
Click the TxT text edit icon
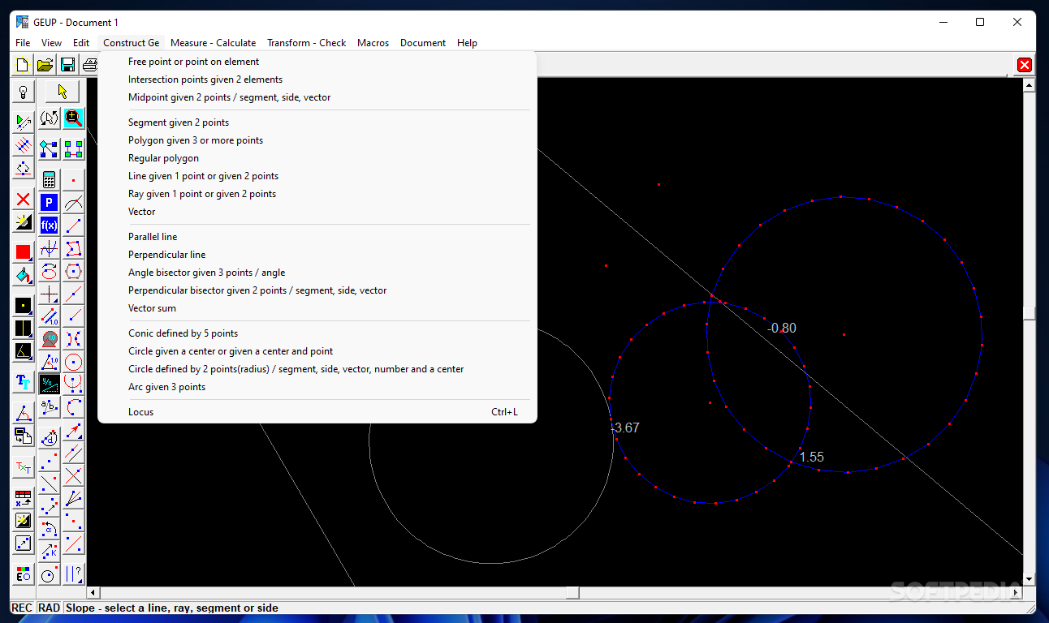pyautogui.click(x=23, y=468)
